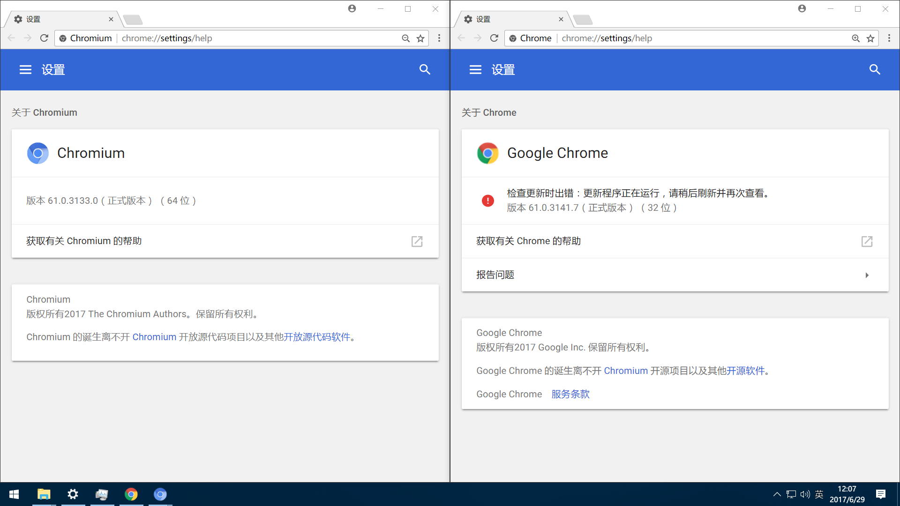Open the Google Chrome 服务条款 link
Viewport: 900px width, 506px height.
point(570,394)
